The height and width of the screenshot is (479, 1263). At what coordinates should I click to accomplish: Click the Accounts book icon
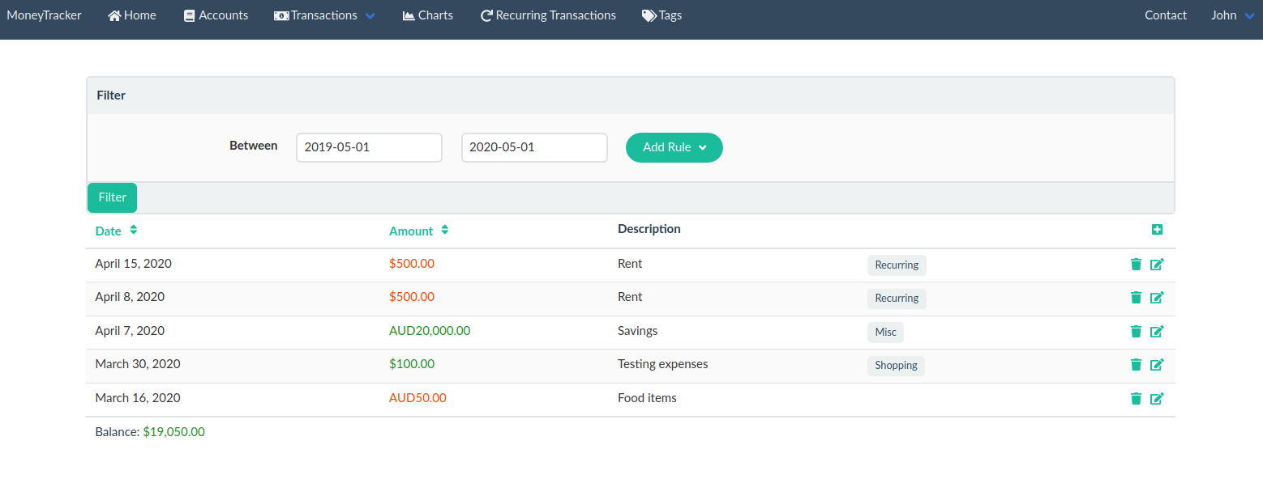(x=190, y=15)
